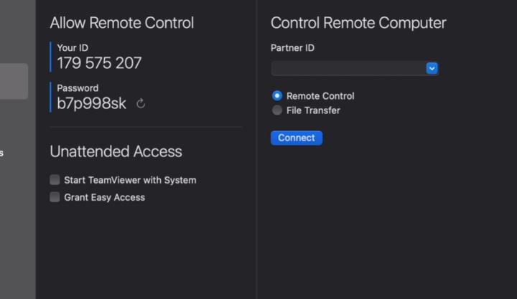Click into the Partner ID text field

(348, 68)
